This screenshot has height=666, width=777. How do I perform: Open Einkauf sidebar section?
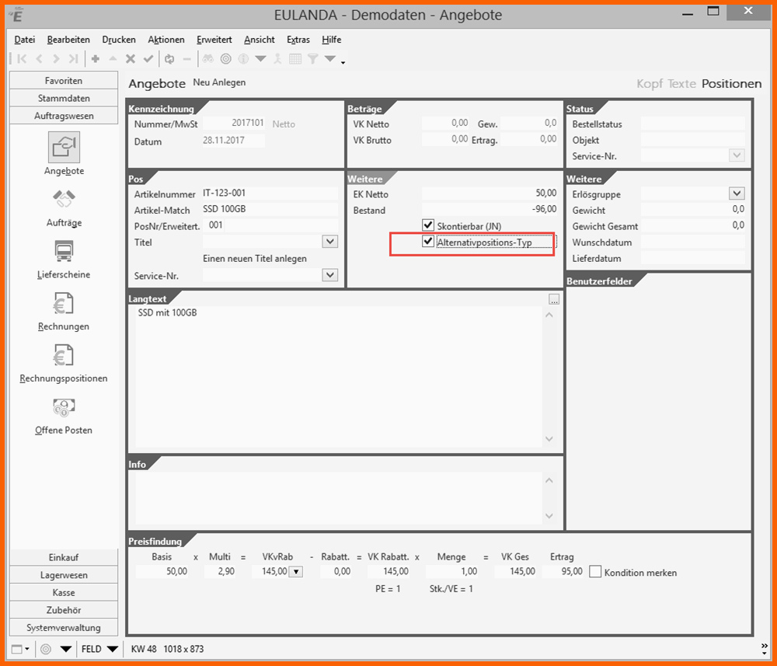coord(64,557)
